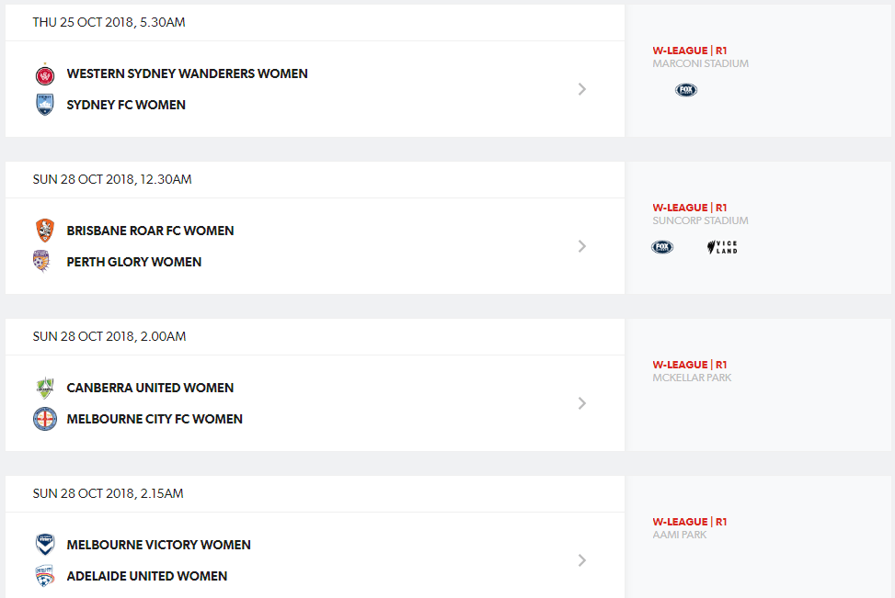
Task: Select the Western Sydney Wanderers Women team name
Action: 188,73
